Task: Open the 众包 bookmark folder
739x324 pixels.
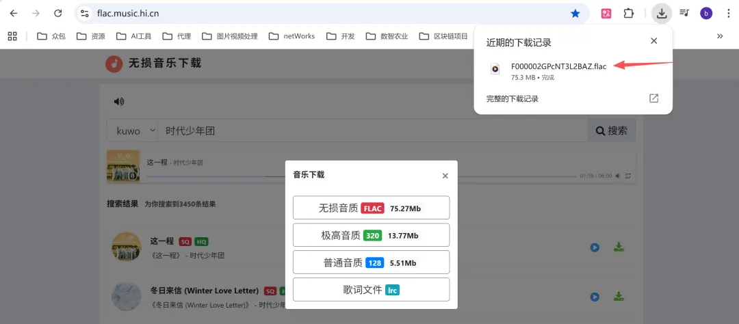Action: (51, 36)
